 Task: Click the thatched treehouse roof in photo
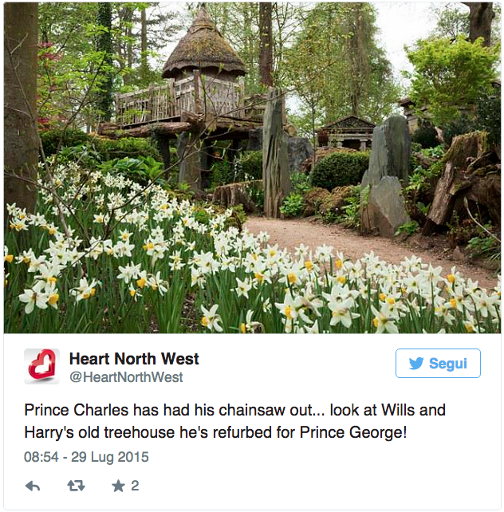203,52
